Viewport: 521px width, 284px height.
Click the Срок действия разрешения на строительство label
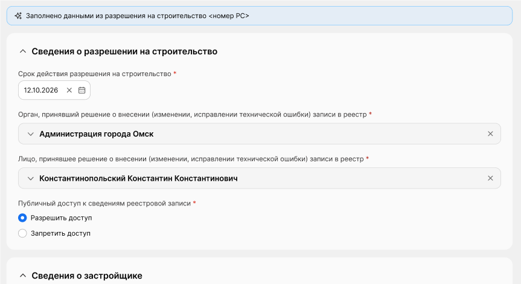tap(95, 74)
